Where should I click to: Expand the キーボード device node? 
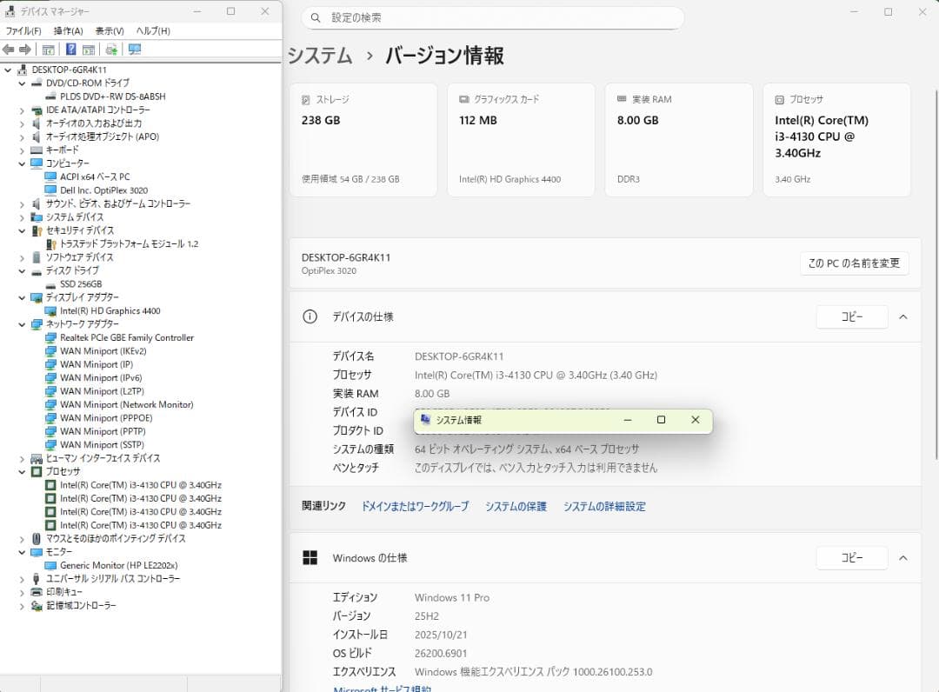pos(21,150)
